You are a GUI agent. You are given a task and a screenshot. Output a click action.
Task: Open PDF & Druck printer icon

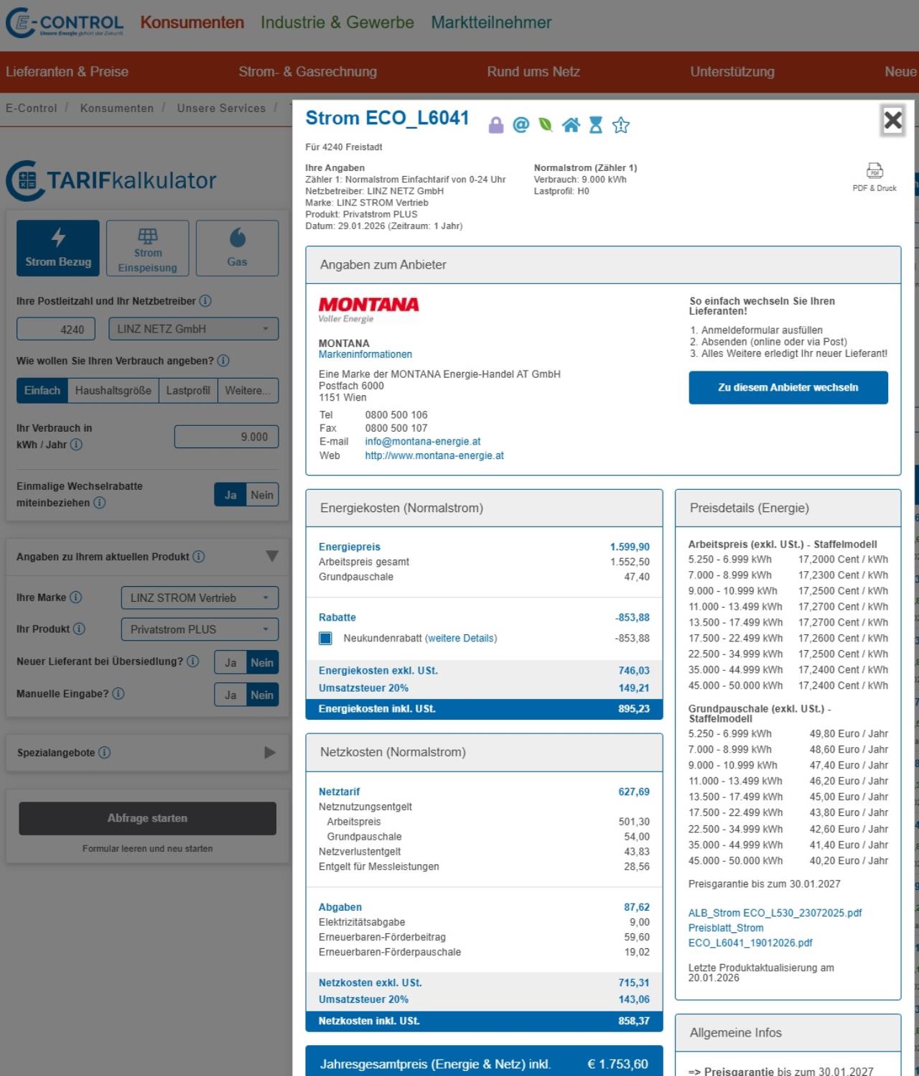[874, 171]
